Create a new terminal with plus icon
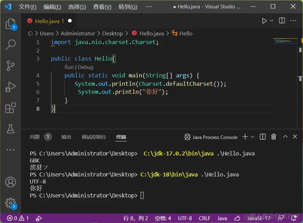The image size is (303, 223). coord(245,137)
